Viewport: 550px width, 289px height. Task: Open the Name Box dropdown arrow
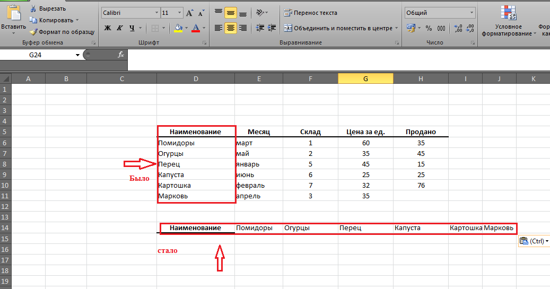77,55
